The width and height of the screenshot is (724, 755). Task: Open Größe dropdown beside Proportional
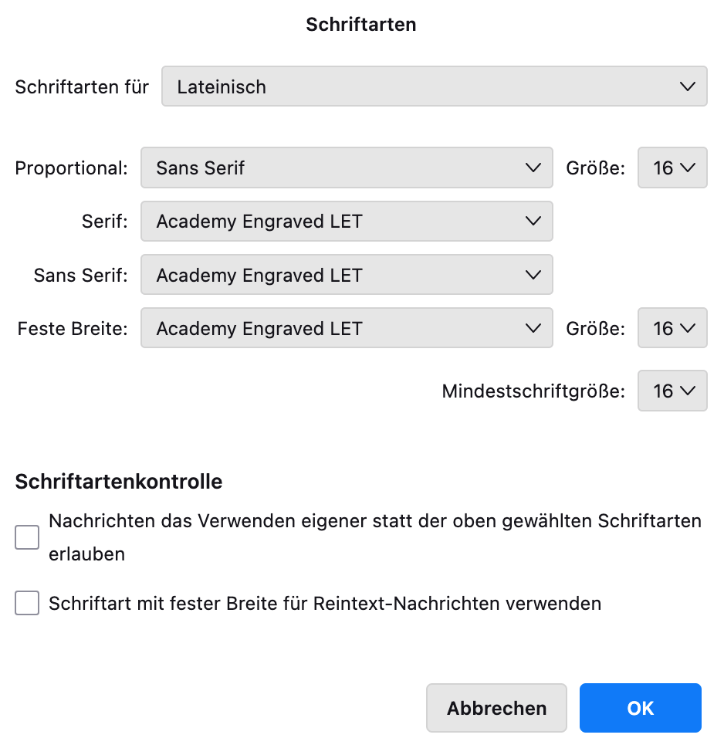tap(672, 168)
